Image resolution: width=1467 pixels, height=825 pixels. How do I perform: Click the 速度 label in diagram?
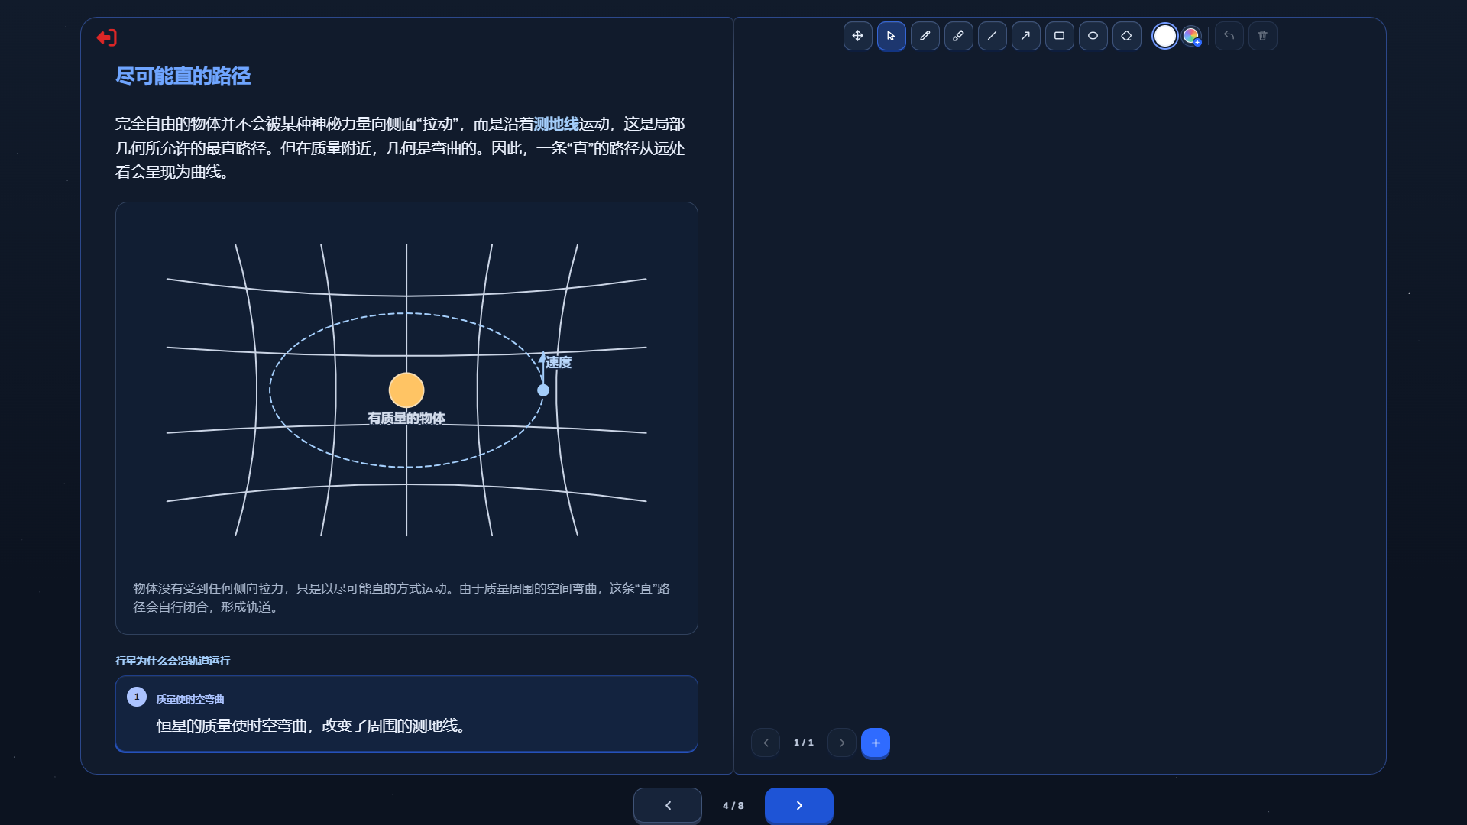tap(559, 363)
